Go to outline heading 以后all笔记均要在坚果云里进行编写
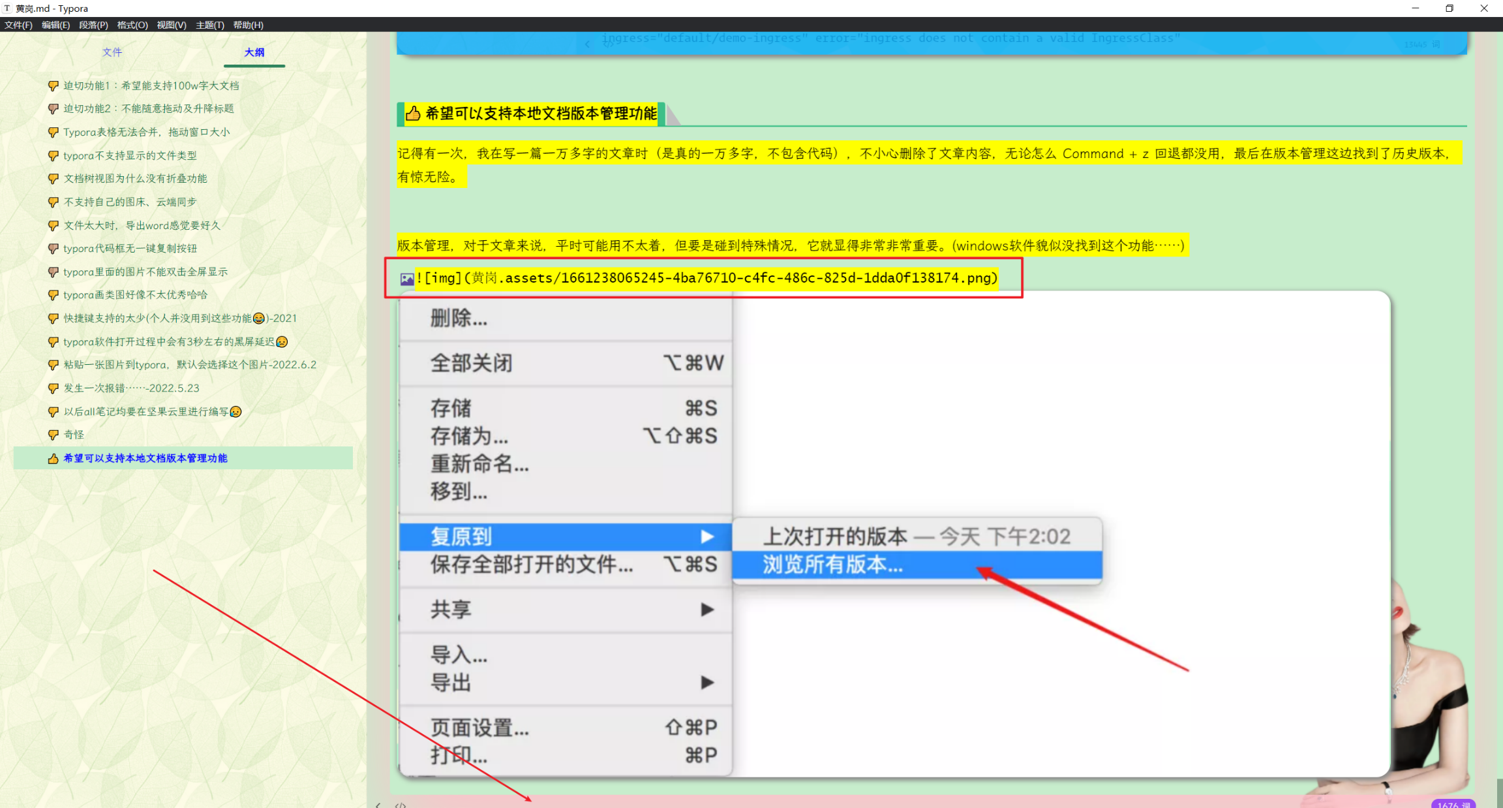The width and height of the screenshot is (1503, 808). pyautogui.click(x=152, y=412)
